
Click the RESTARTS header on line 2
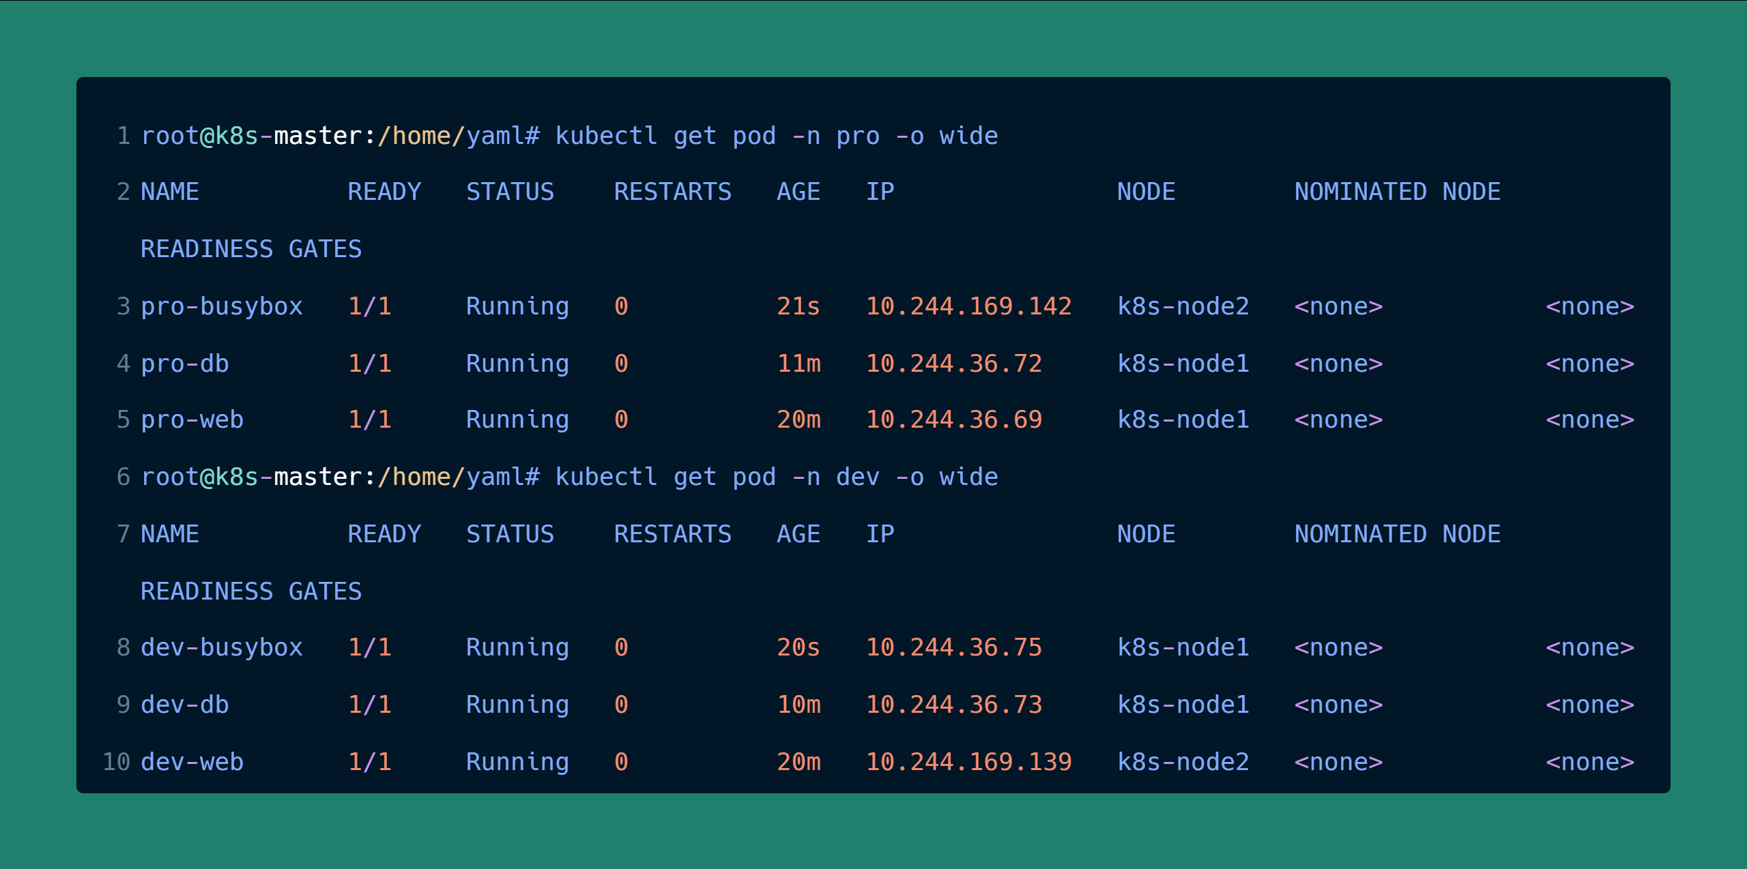pos(673,192)
